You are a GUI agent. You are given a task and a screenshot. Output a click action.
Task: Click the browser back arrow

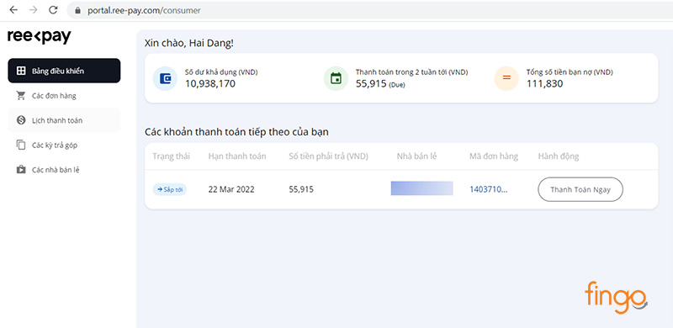tap(13, 10)
